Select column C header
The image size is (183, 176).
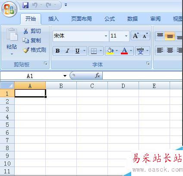[92, 86]
